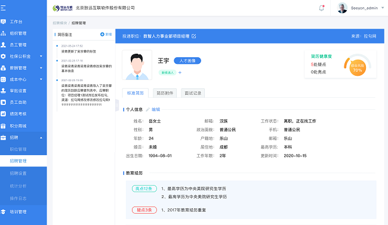388x225 pixels.
Task: Go to 积分商城 sidebar item
Action: tap(18, 126)
